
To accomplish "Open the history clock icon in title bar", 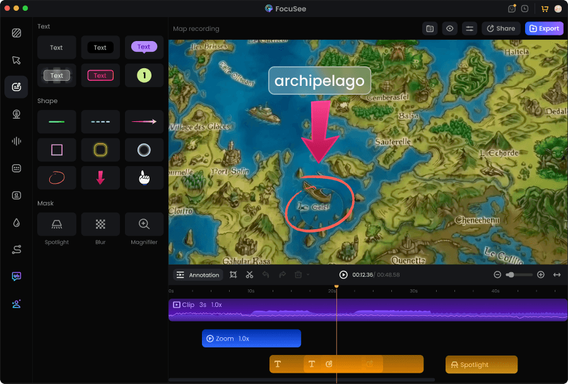I will pyautogui.click(x=524, y=8).
